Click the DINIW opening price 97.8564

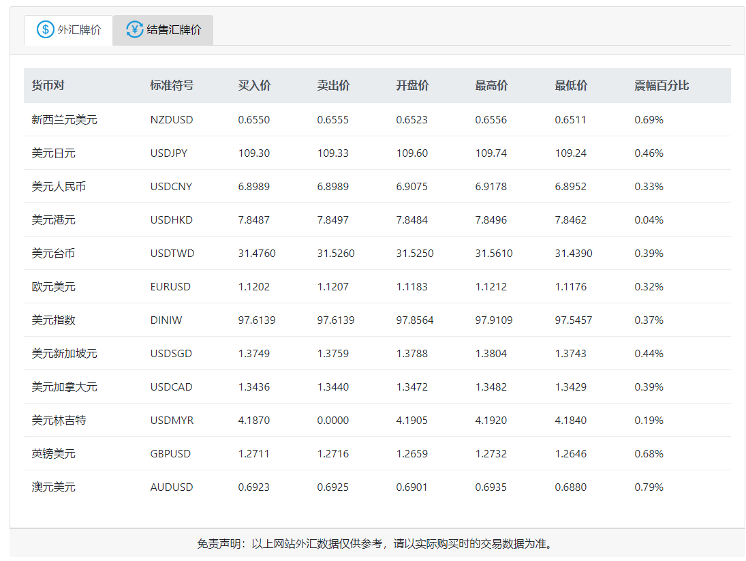coord(415,320)
